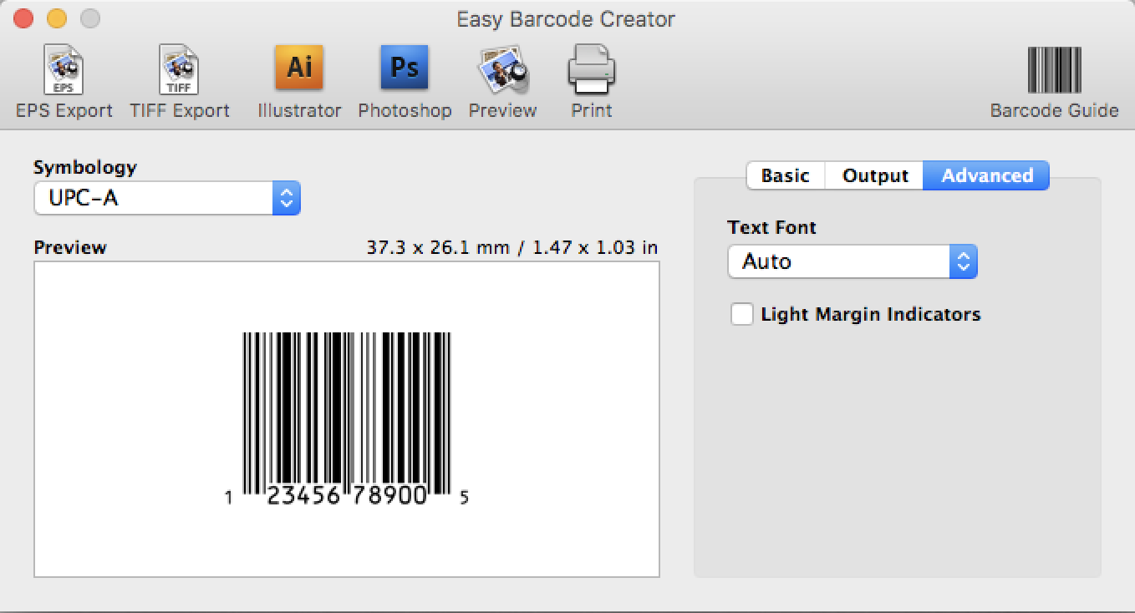Click the barcode size readout in mm/in
The width and height of the screenshot is (1135, 613).
pyautogui.click(x=512, y=248)
